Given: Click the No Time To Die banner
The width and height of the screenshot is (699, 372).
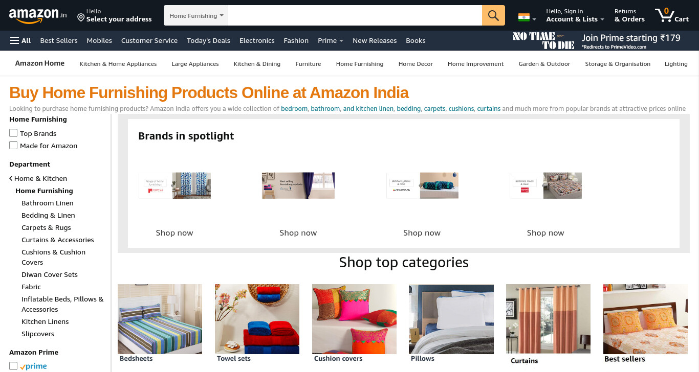Looking at the screenshot, I should pyautogui.click(x=597, y=40).
